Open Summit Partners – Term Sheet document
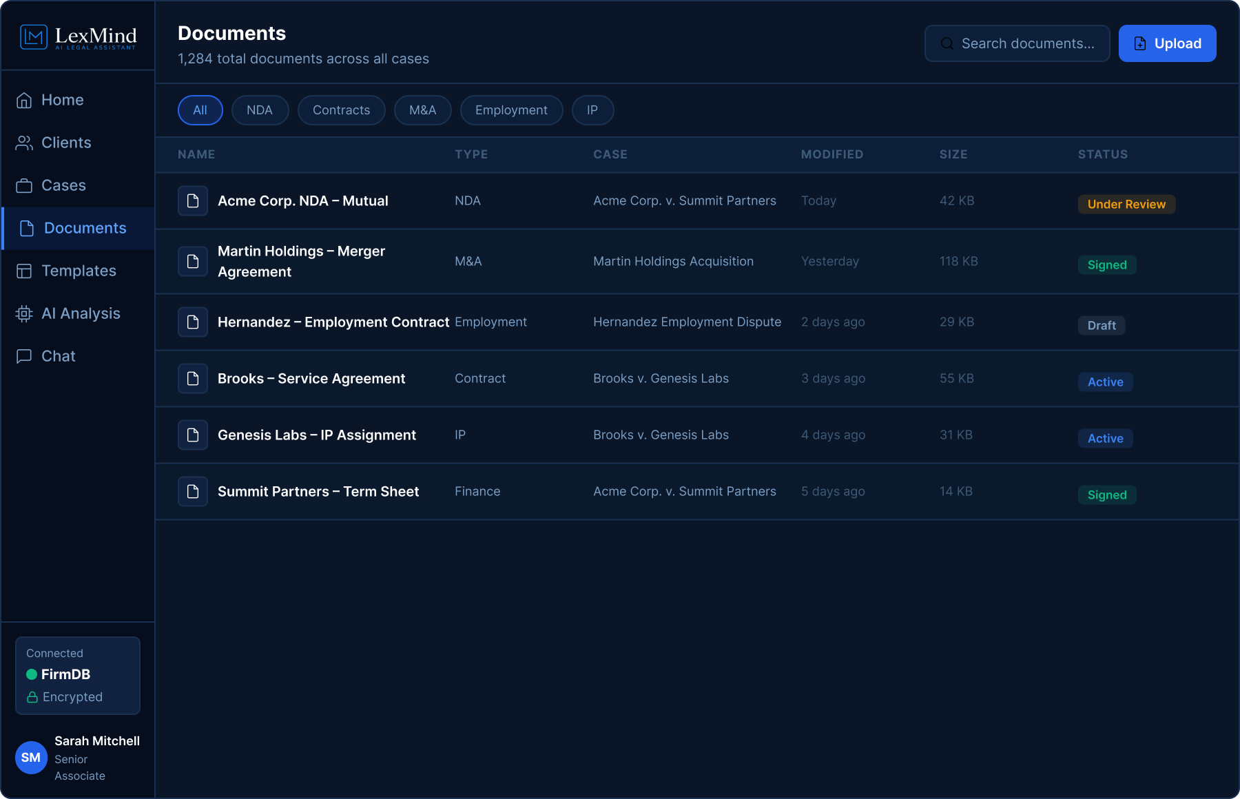 [x=318, y=492]
